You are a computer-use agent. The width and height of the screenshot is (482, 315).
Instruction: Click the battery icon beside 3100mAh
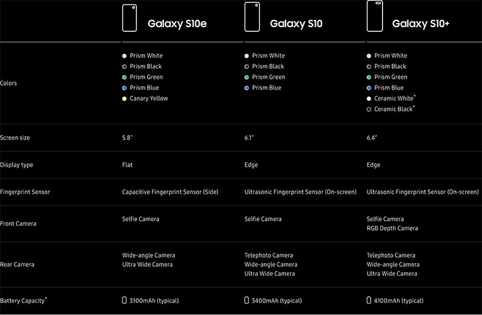[125, 300]
